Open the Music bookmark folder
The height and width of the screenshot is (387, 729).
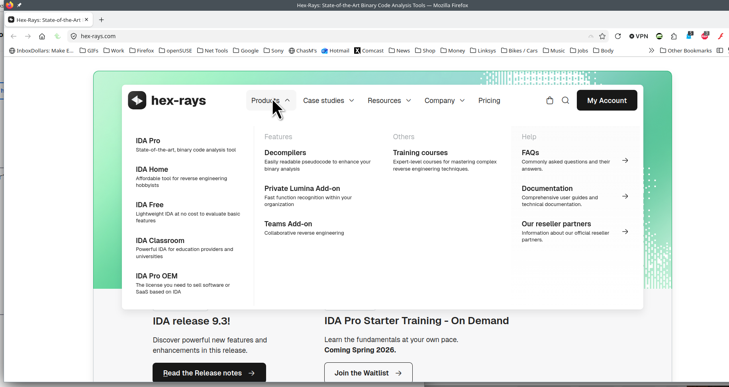coord(554,51)
